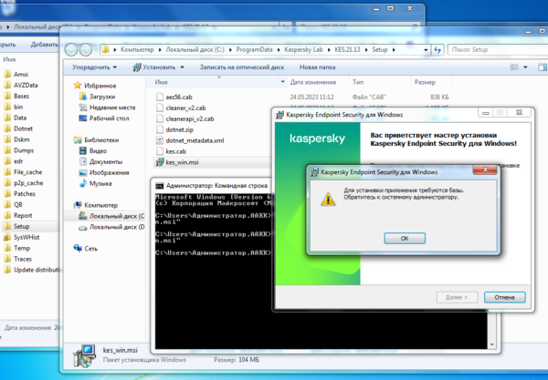
Task: Select dotnet_metadata.xml file icon
Action: coord(160,140)
